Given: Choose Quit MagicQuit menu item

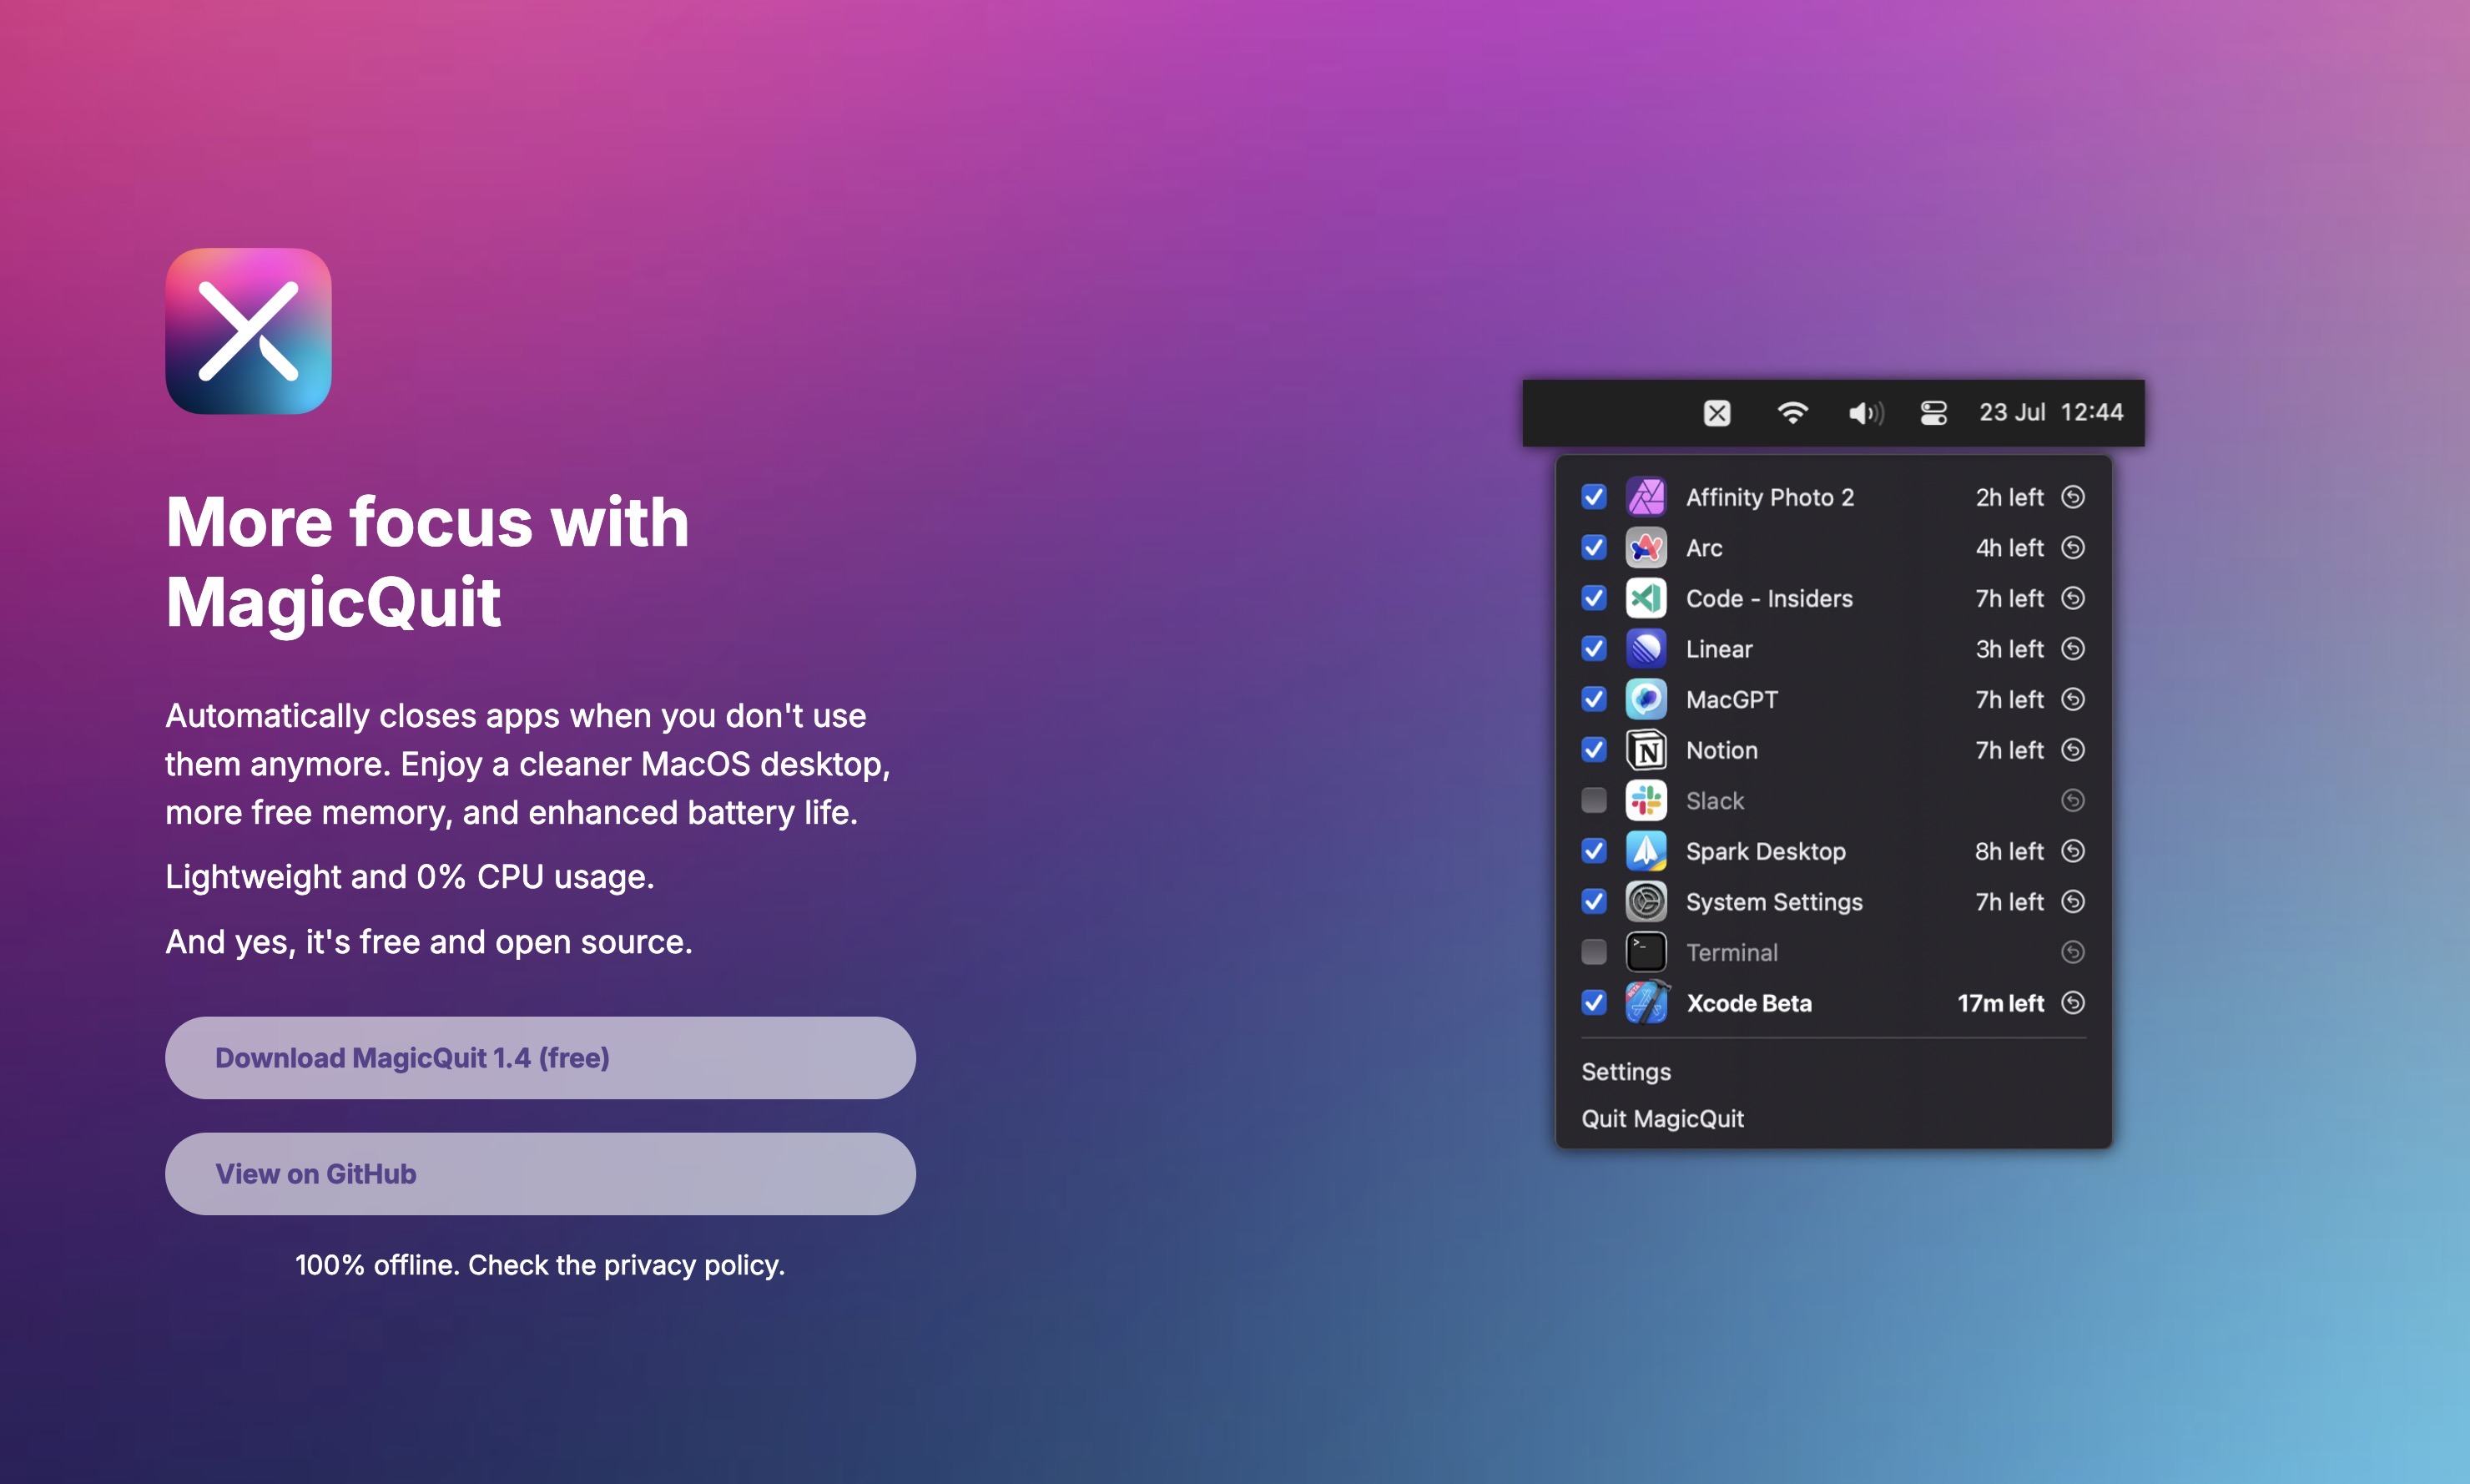Looking at the screenshot, I should tap(1662, 1119).
